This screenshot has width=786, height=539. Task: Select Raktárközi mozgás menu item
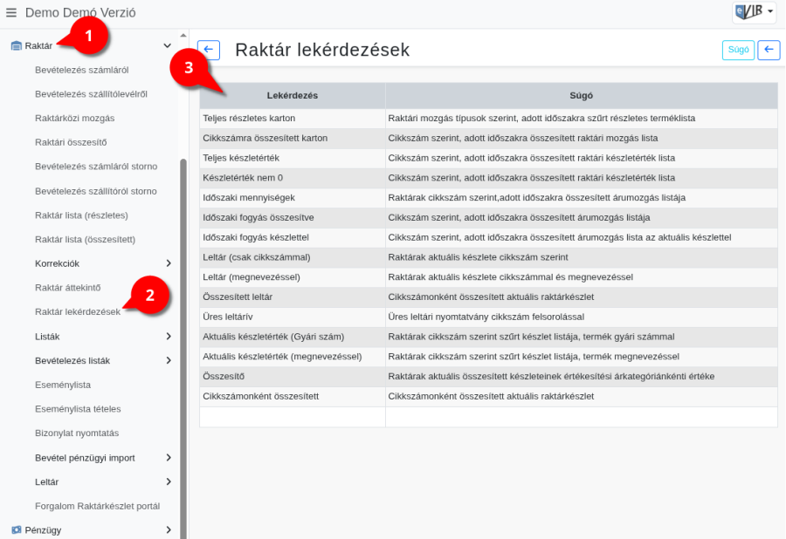pos(75,118)
